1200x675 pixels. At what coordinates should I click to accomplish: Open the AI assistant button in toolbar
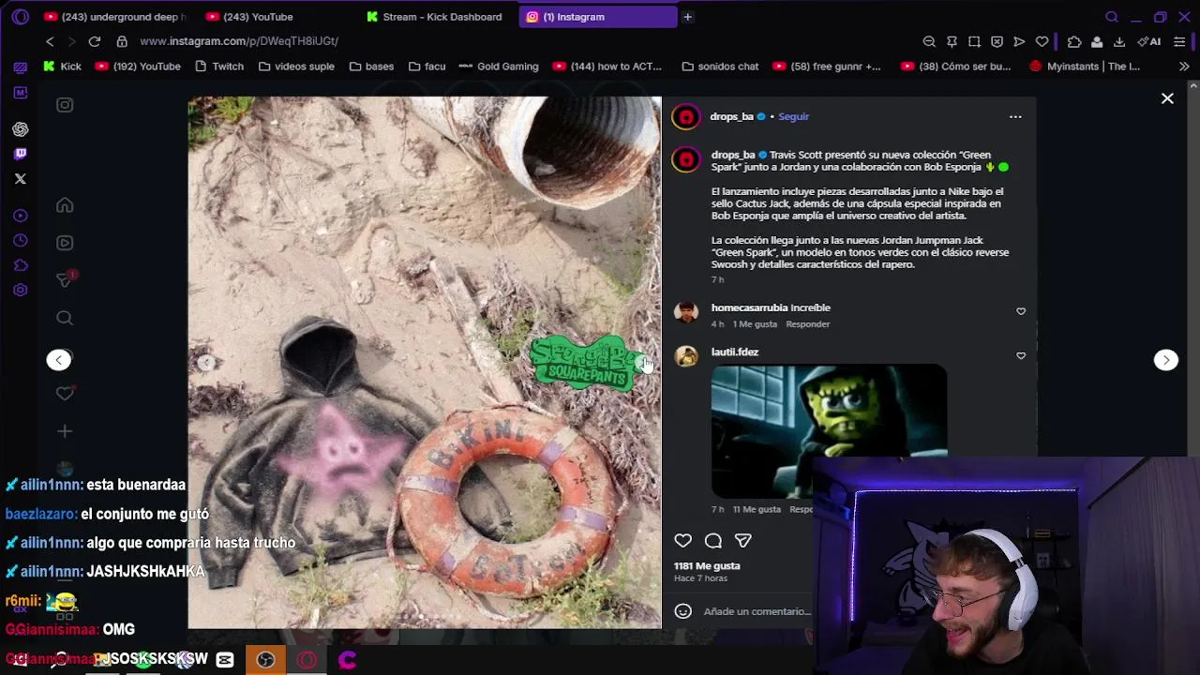[x=1149, y=41]
